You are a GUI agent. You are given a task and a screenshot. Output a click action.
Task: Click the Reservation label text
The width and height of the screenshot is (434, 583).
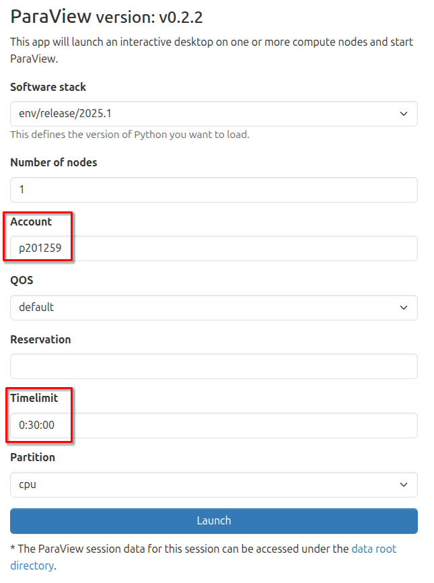pos(40,339)
